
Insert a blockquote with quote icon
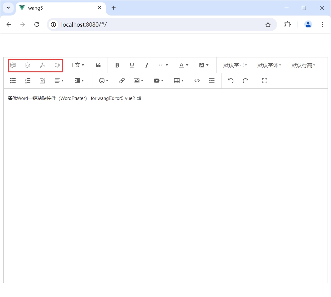(x=98, y=65)
